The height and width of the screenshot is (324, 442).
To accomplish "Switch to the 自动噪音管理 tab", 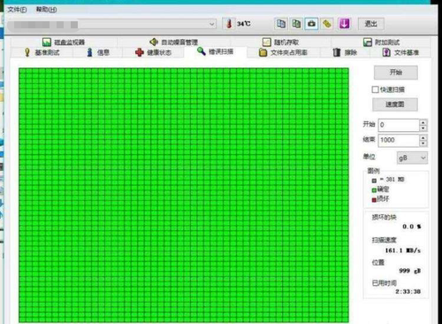I will coord(174,42).
